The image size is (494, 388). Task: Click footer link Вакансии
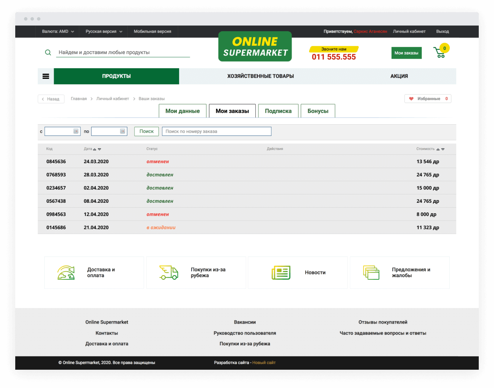click(x=245, y=322)
